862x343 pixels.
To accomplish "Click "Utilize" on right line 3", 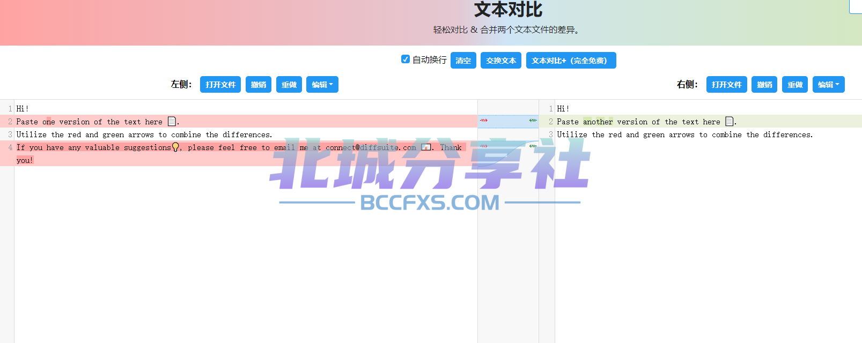I will [x=572, y=135].
